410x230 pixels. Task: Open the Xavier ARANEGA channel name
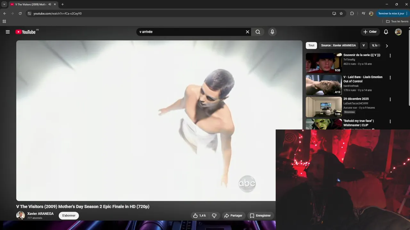click(40, 214)
